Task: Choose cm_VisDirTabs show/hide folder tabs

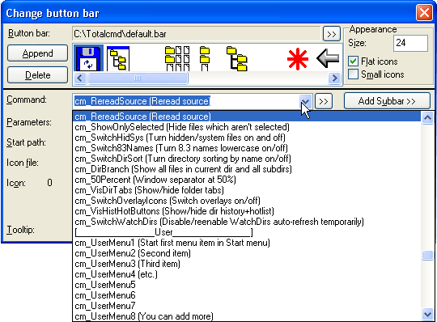Action: click(x=247, y=190)
